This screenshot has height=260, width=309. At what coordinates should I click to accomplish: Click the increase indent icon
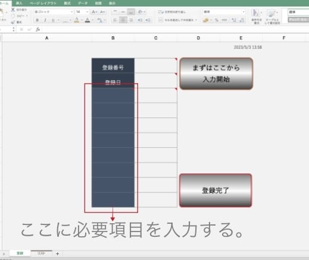pos(148,20)
